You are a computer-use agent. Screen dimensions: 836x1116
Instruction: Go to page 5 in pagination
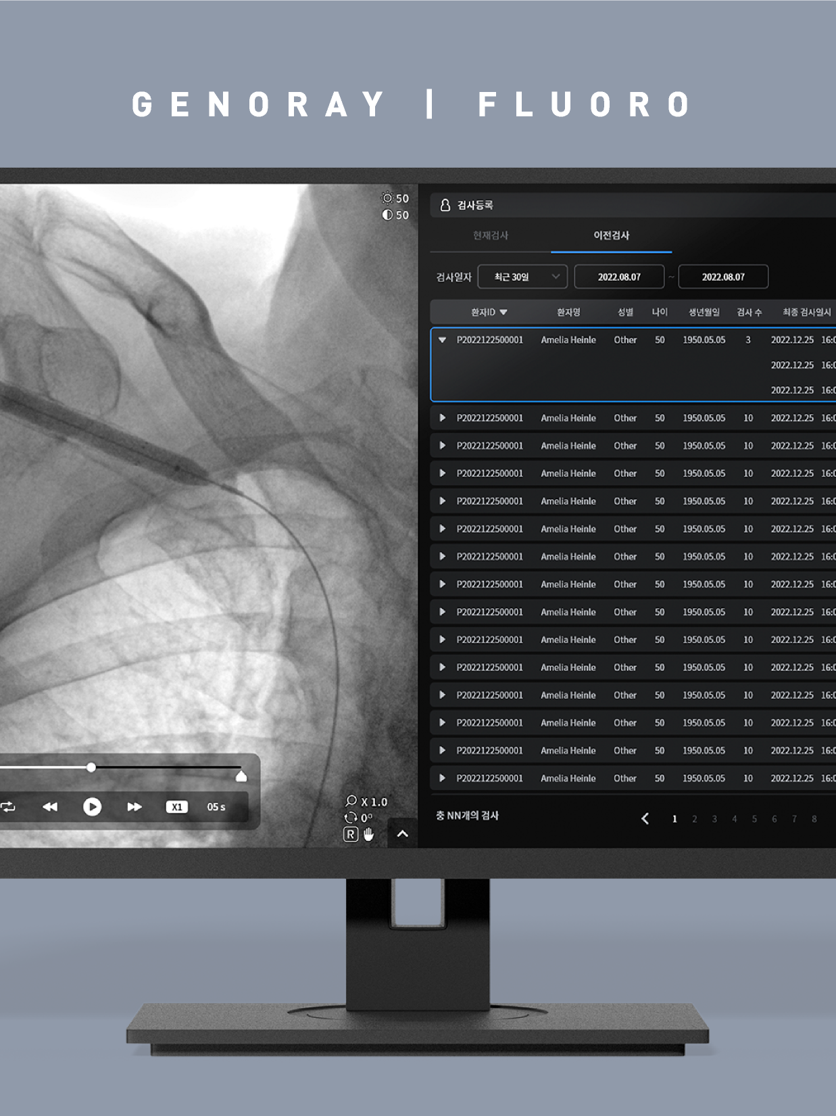pos(754,819)
